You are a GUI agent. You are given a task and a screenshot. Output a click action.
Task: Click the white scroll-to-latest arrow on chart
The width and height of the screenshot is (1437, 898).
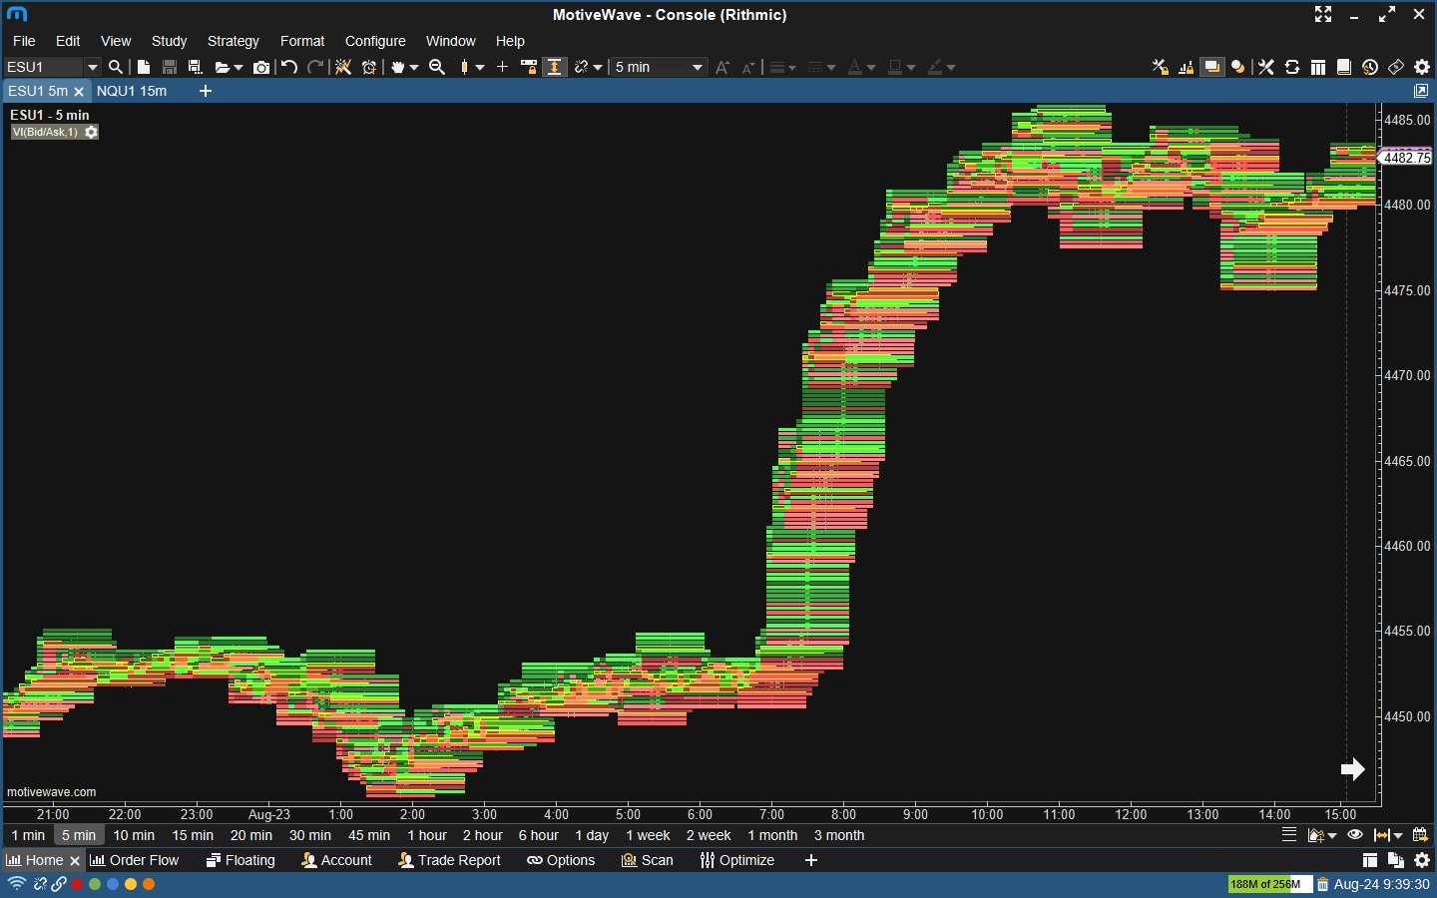tap(1352, 768)
